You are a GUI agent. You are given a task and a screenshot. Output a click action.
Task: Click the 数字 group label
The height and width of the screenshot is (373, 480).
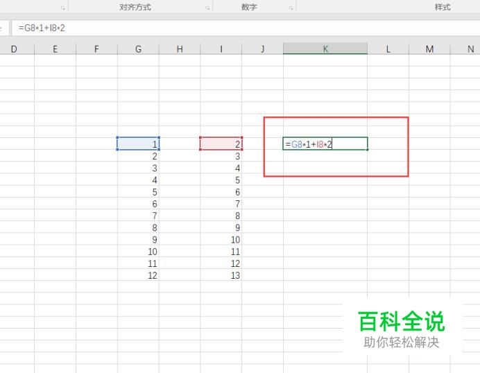(x=249, y=7)
